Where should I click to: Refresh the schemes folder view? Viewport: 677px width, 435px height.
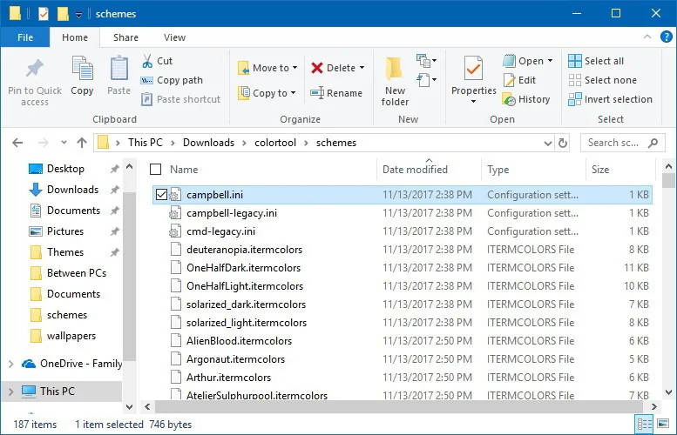563,143
